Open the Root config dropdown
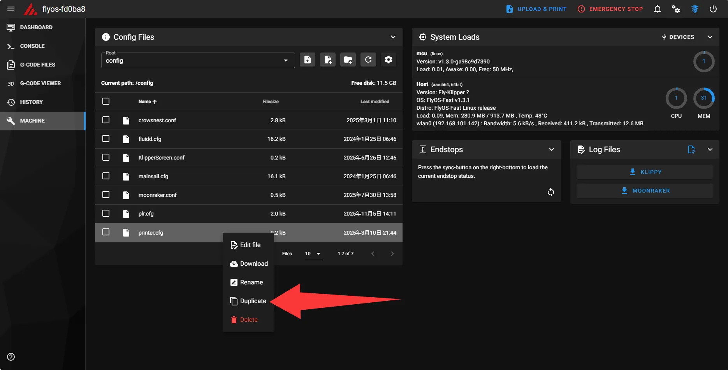Viewport: 728px width, 370px height. 198,60
